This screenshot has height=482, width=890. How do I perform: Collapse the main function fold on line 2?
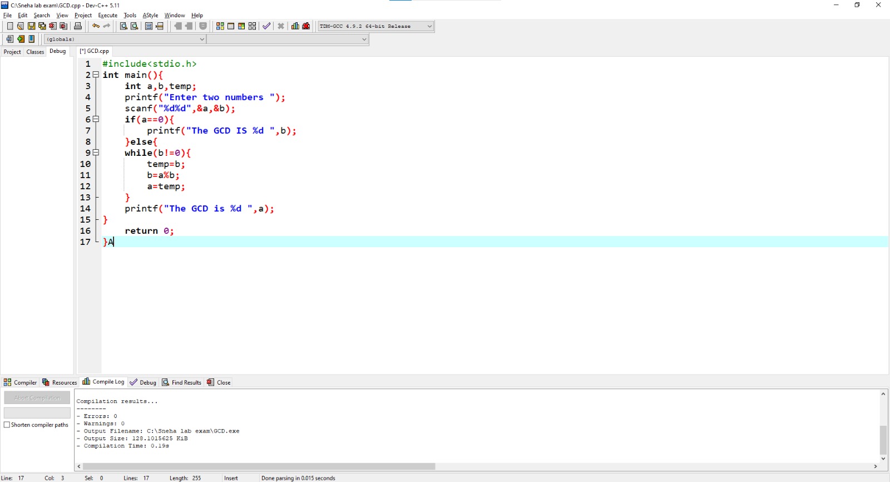click(x=96, y=75)
